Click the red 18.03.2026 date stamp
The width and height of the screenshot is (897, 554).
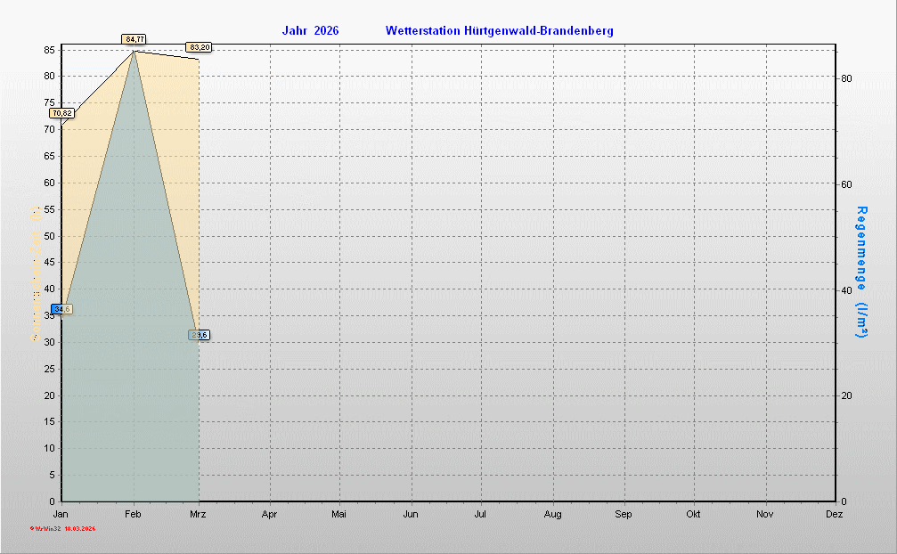pos(79,529)
